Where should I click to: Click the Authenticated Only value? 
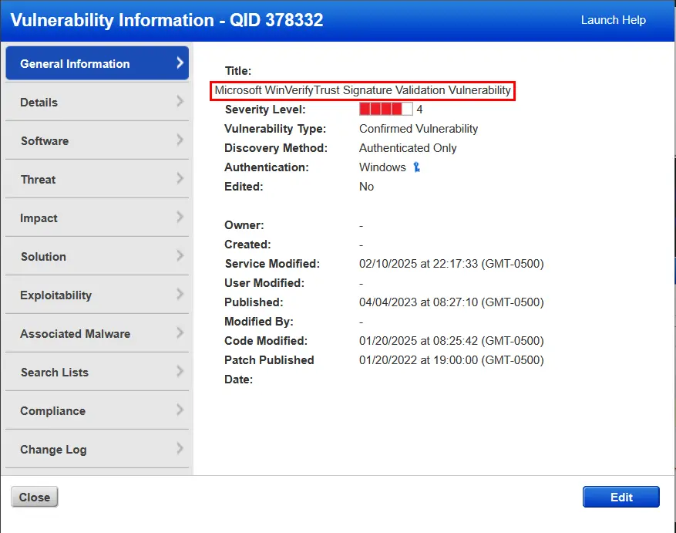point(408,148)
